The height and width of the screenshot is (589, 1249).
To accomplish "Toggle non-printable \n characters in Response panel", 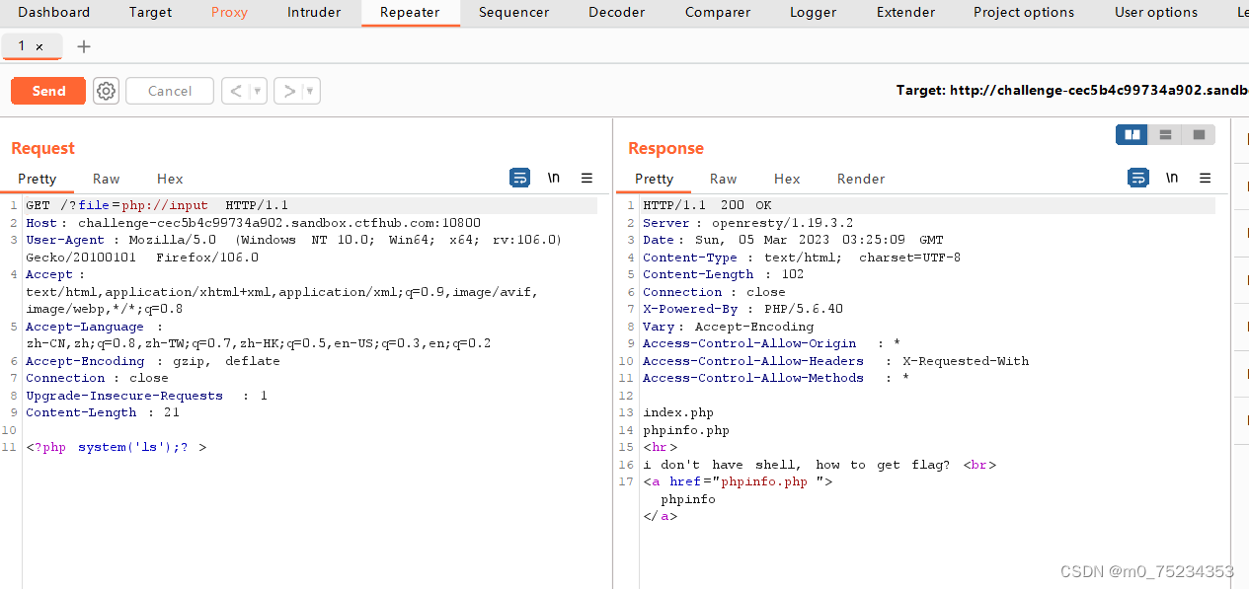I will tap(1172, 178).
